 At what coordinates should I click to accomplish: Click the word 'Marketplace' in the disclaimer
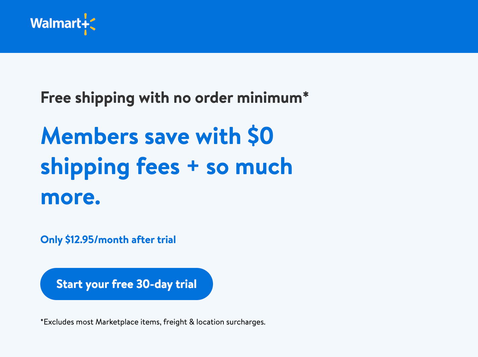tap(117, 322)
